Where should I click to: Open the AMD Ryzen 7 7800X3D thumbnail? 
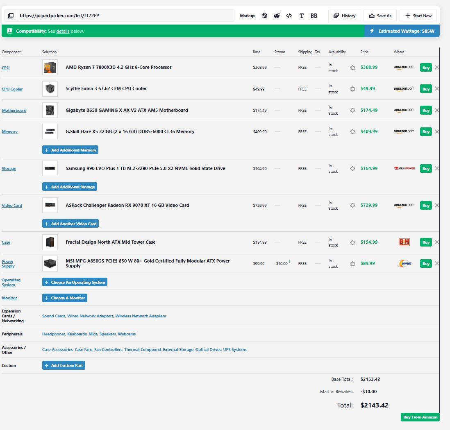pos(50,68)
